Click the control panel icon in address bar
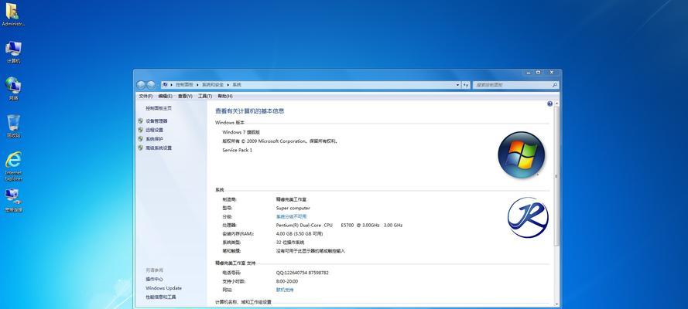This screenshot has height=309, width=688. [x=165, y=84]
